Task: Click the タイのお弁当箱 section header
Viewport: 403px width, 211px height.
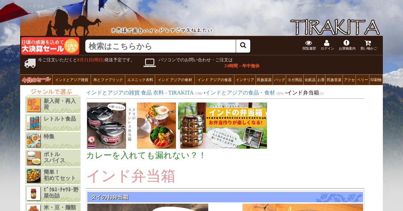Action: (225, 197)
